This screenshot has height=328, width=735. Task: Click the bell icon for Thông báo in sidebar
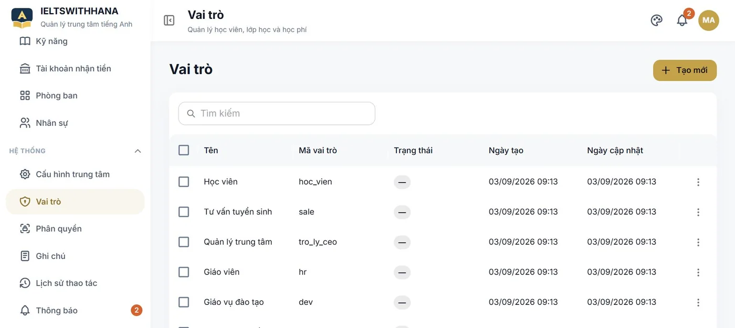pyautogui.click(x=25, y=311)
